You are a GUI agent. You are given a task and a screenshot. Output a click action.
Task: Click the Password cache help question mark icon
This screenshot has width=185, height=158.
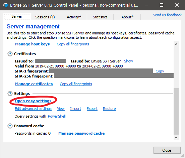pyautogui.click(x=10, y=126)
